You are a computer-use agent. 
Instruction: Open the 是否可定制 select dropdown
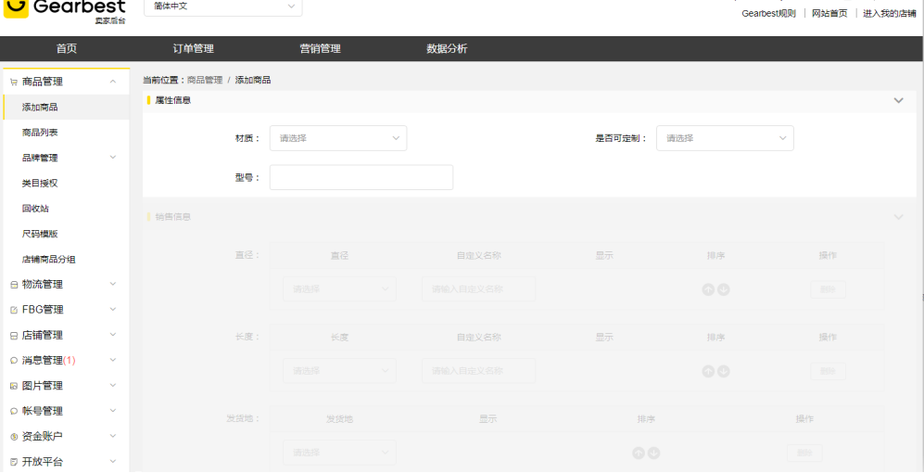point(725,138)
